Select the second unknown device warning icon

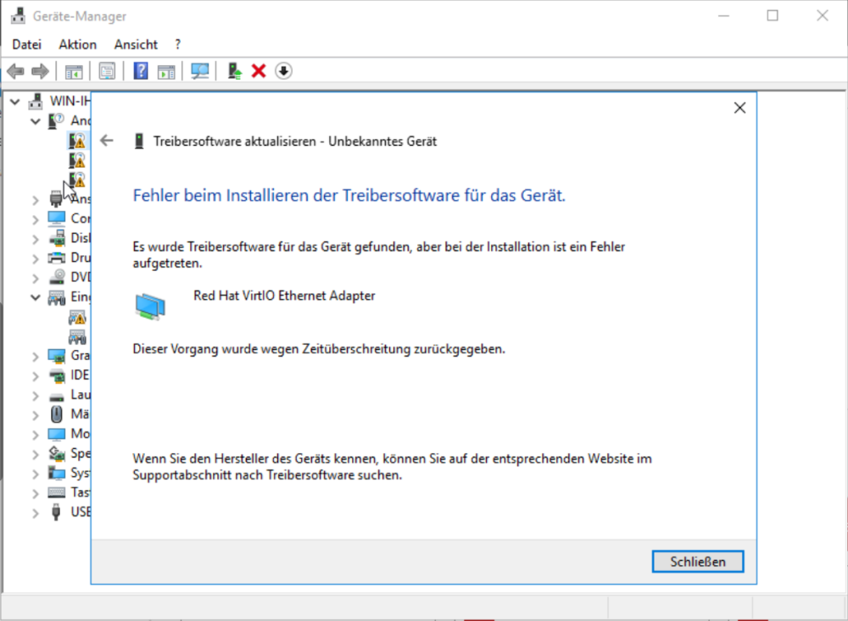click(x=77, y=160)
